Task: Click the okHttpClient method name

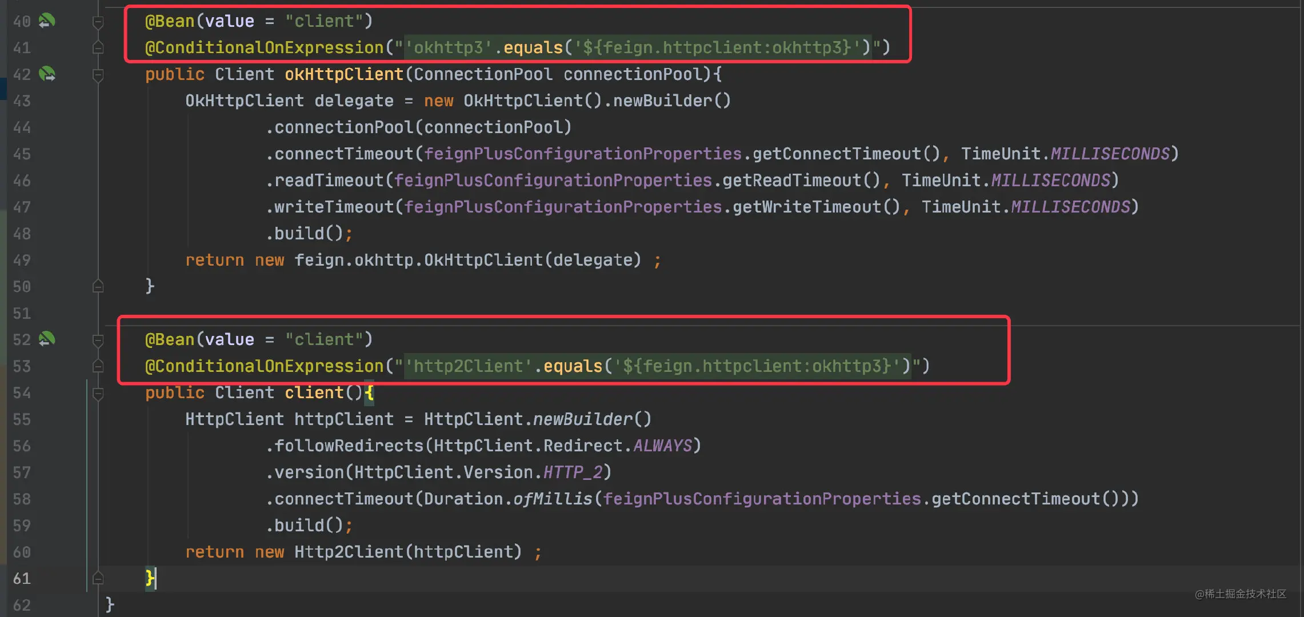Action: point(344,74)
